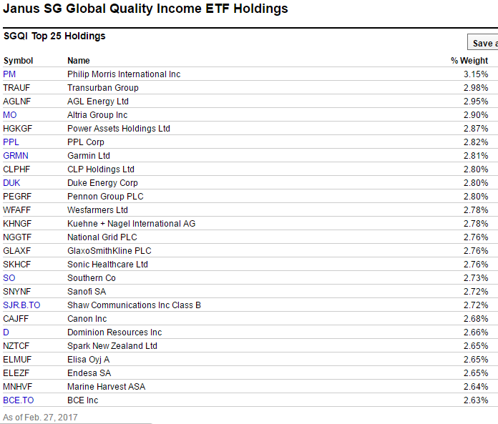Screen dimensions: 498x424
Task: Open the BCE.TO ticker symbol link
Action: [19, 400]
